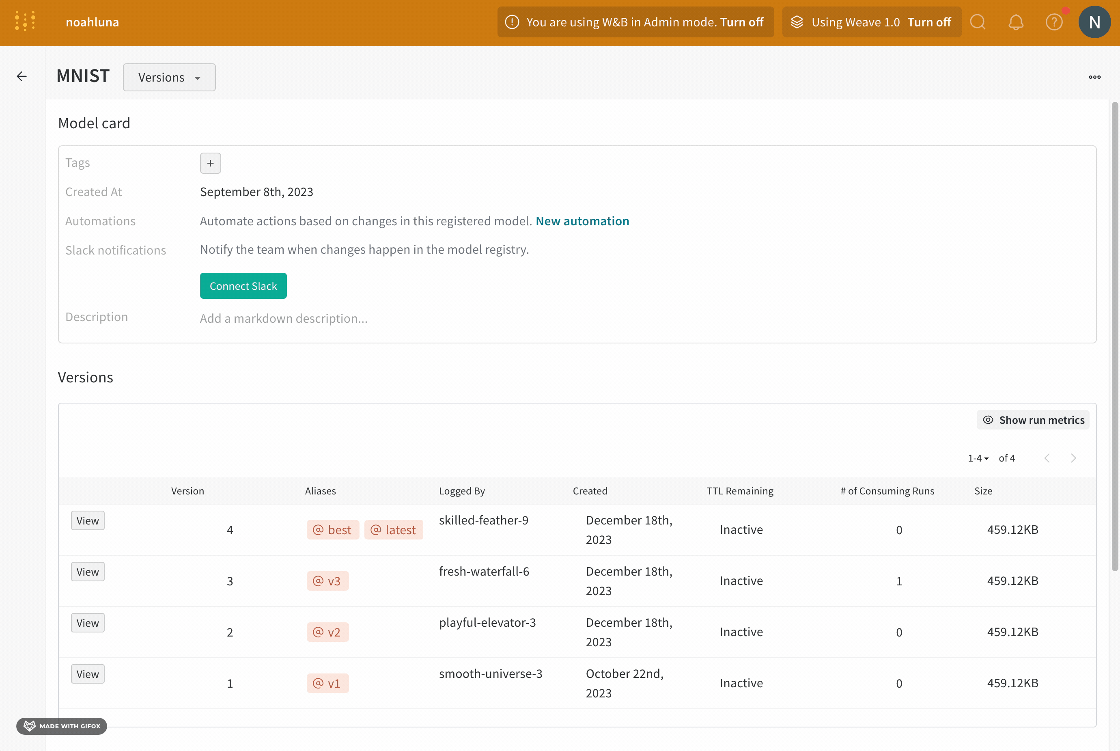Go to next page of versions
1120x751 pixels.
point(1074,458)
